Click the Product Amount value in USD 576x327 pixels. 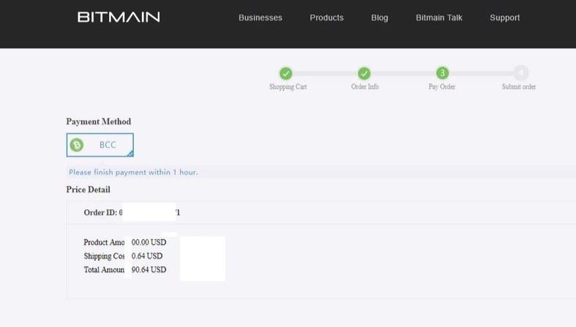149,242
